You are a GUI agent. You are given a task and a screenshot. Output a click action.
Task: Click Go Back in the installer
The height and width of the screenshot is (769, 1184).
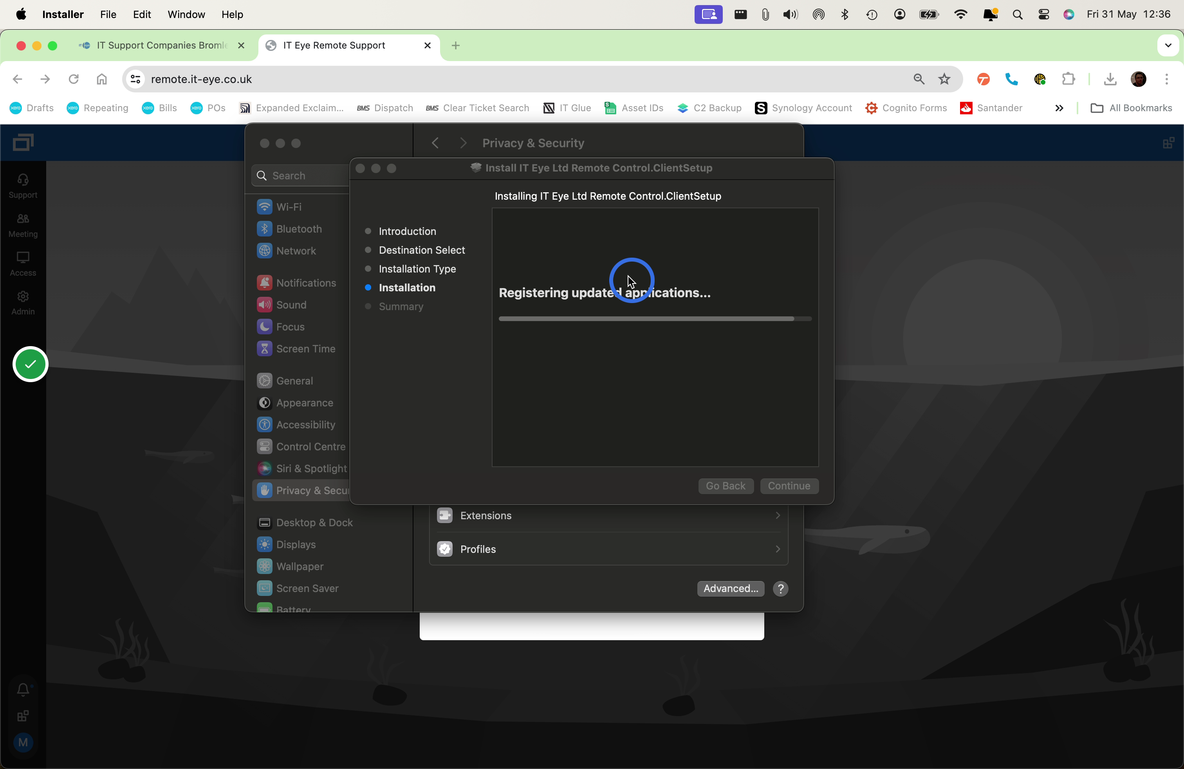[x=726, y=486]
